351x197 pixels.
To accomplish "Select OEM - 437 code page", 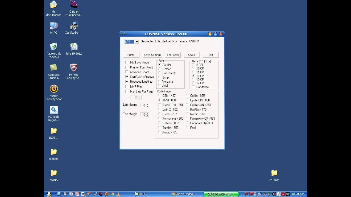I will click(160, 95).
